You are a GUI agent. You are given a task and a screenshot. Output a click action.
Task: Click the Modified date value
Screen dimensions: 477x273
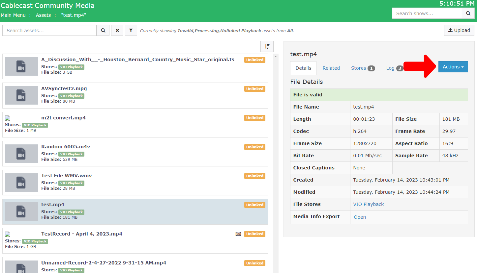click(401, 192)
